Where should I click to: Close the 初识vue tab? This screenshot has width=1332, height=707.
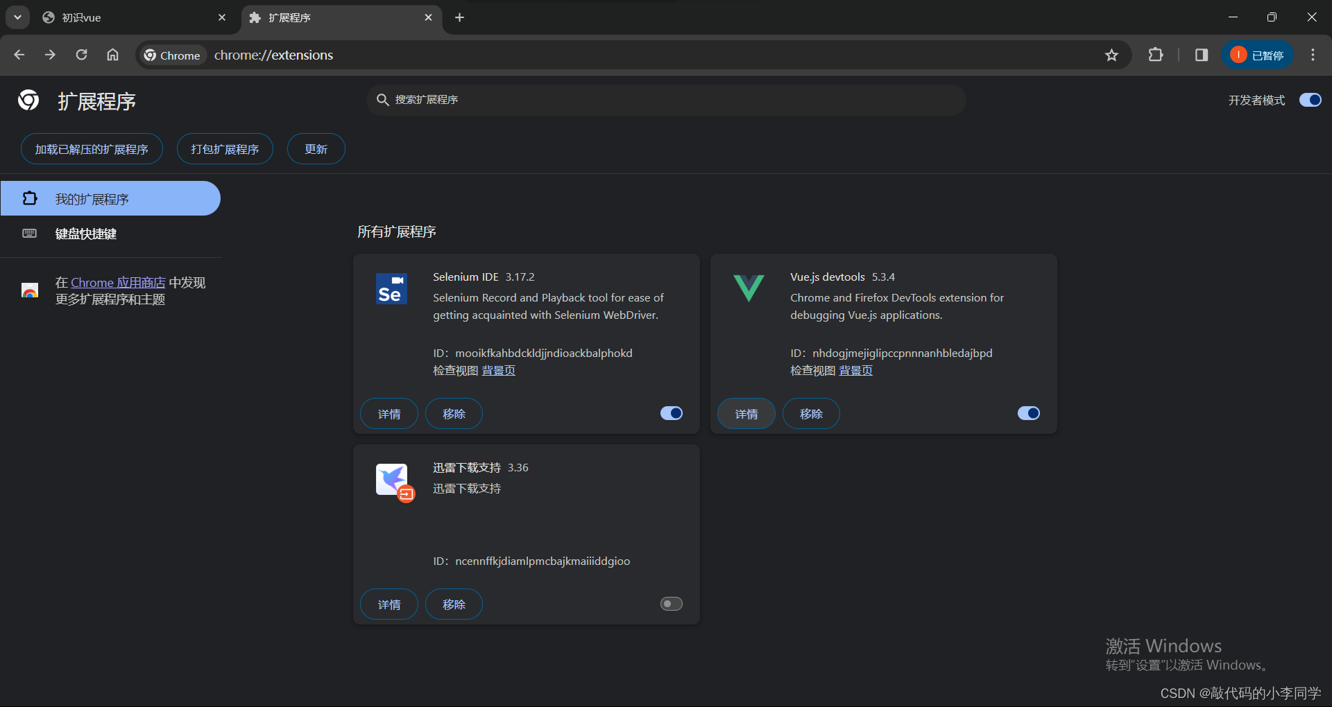click(x=222, y=17)
